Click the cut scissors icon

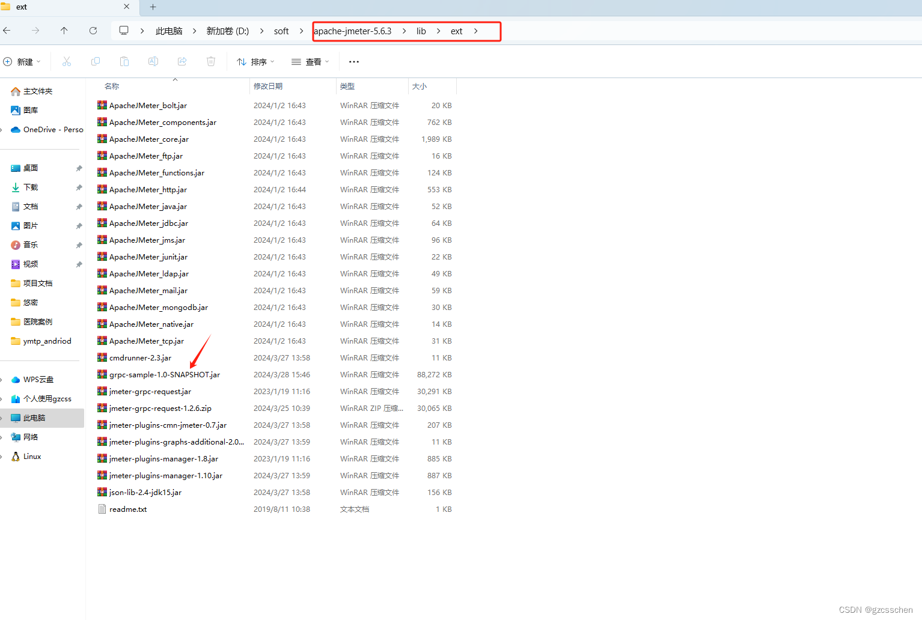click(67, 61)
